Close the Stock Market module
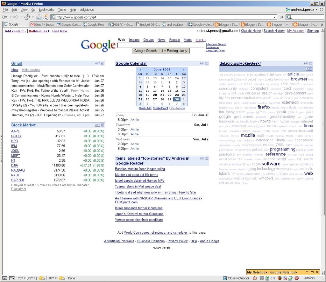326x282 pixels. [x=103, y=125]
